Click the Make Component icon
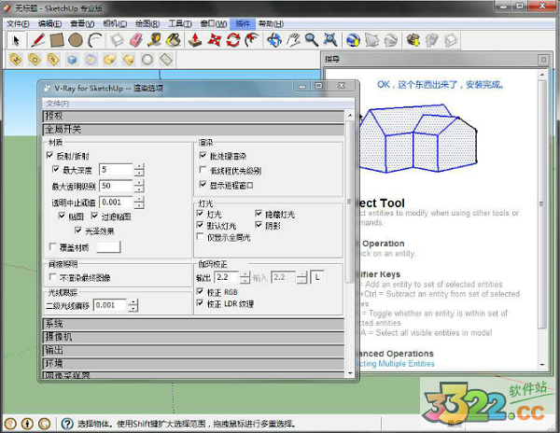 (118, 40)
